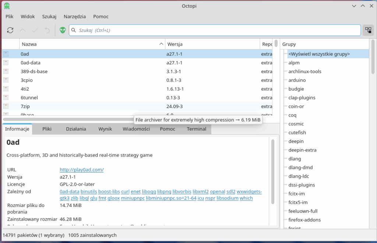The image size is (377, 243).
Task: Click package status icon for 0ad-data
Action: [6, 62]
